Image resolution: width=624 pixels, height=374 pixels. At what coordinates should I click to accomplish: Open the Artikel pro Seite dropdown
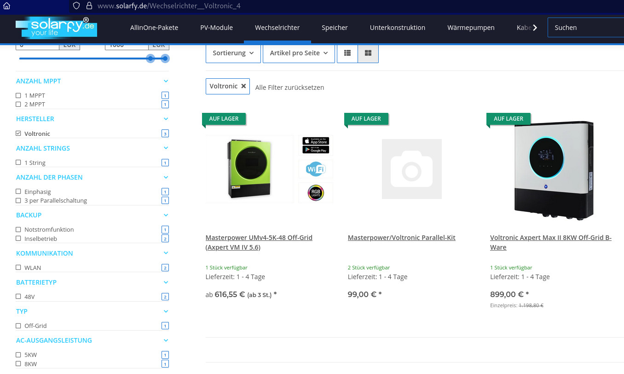click(299, 53)
